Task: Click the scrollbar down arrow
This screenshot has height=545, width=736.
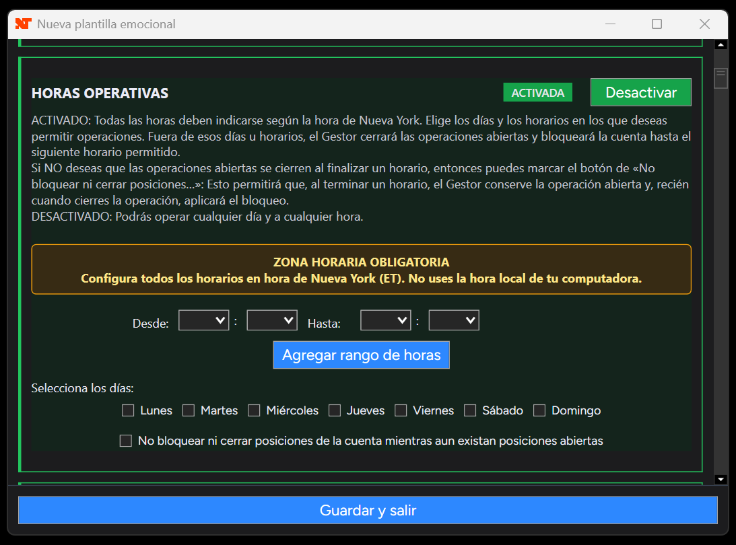Action: coord(721,479)
